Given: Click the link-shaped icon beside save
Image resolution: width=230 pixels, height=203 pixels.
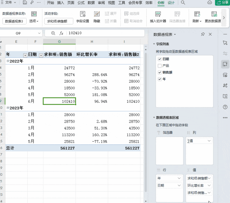Looking at the screenshot, I should click(x=32, y=3).
